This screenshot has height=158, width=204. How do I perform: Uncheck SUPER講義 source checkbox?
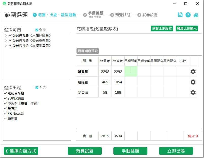(6, 98)
